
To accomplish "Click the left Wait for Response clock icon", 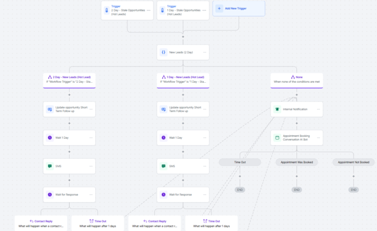I will (50, 194).
